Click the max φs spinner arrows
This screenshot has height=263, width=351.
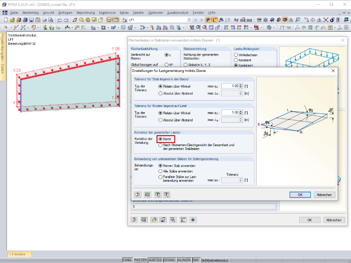[x=241, y=113]
